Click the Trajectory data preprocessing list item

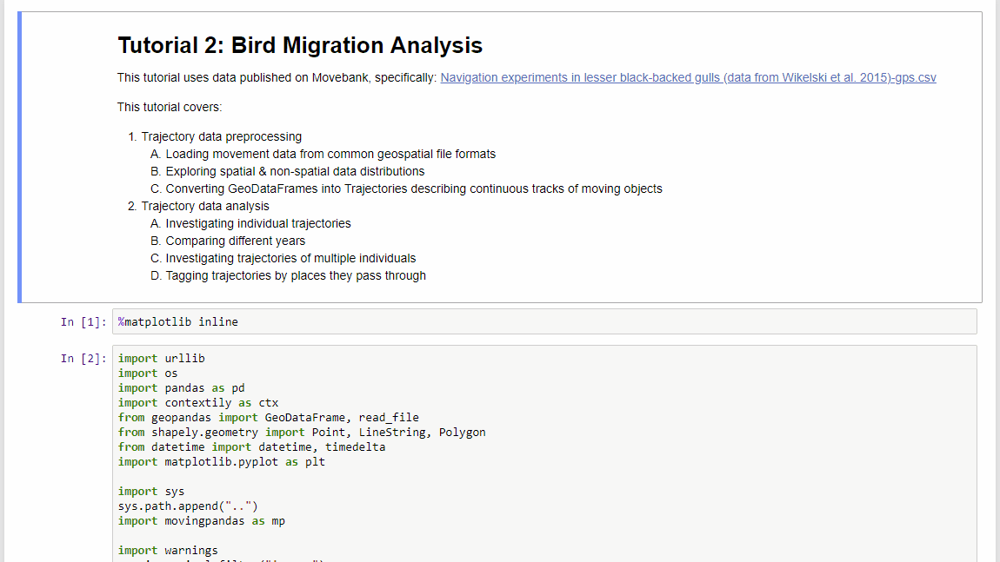[x=219, y=136]
